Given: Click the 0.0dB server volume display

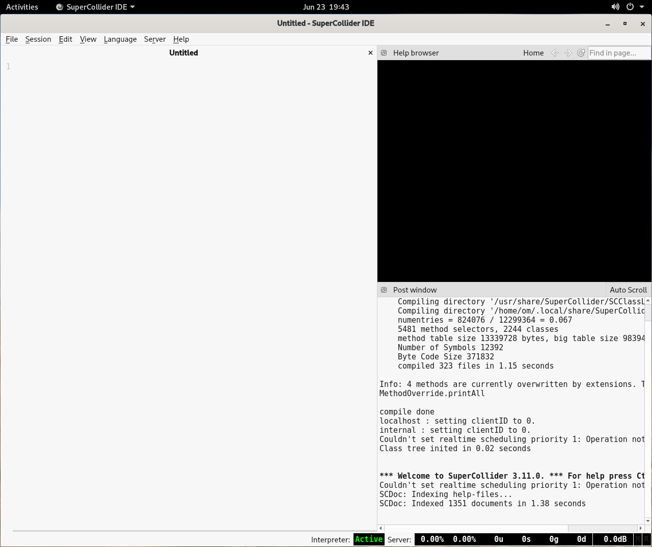Looking at the screenshot, I should (614, 539).
